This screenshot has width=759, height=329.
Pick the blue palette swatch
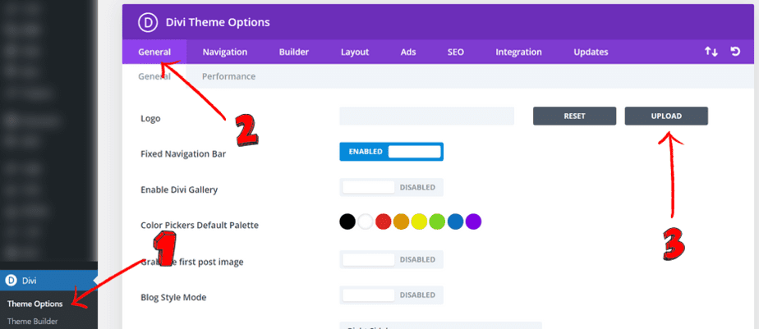coord(456,222)
